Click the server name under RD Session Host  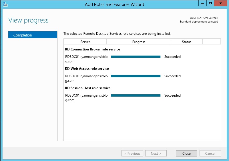pos(86,98)
